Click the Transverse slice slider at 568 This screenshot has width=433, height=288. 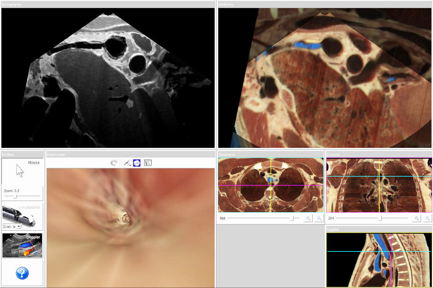click(293, 218)
